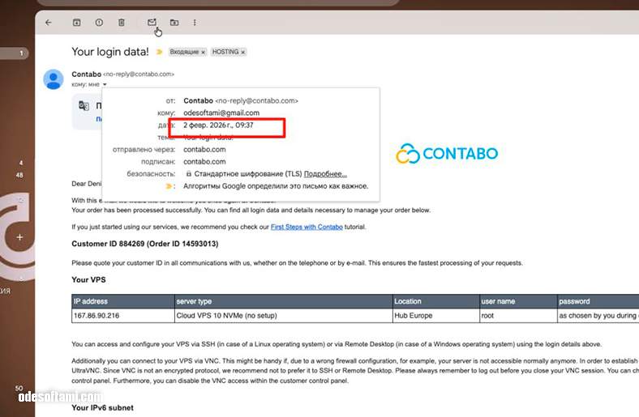Click the Входящие label chip

click(x=184, y=52)
